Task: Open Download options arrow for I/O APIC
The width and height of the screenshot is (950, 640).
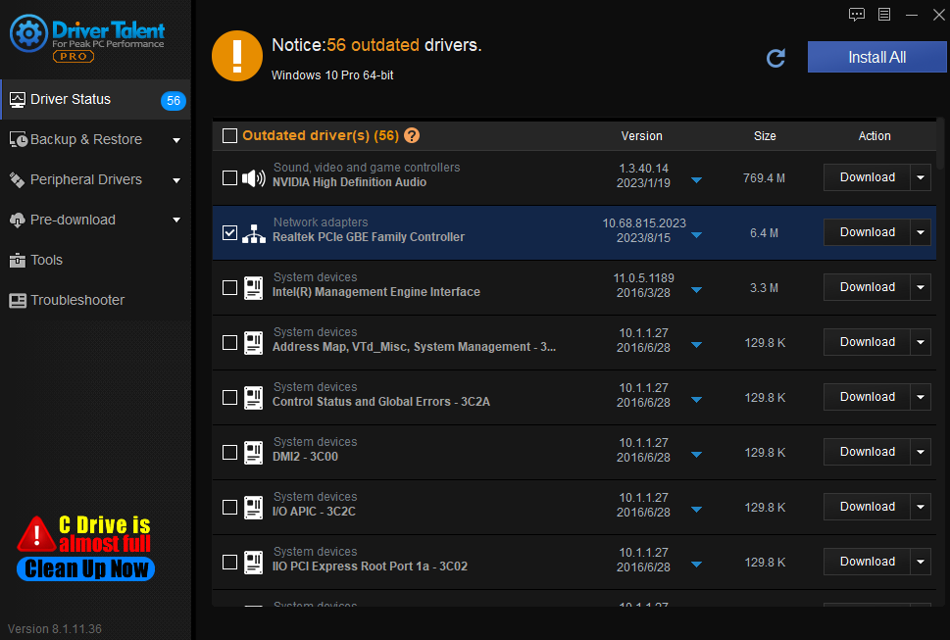Action: [921, 508]
